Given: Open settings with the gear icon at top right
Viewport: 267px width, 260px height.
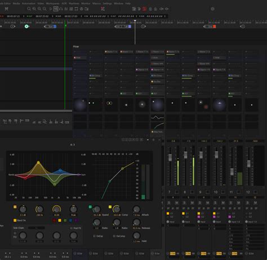Looking at the screenshot, I should point(212,9).
